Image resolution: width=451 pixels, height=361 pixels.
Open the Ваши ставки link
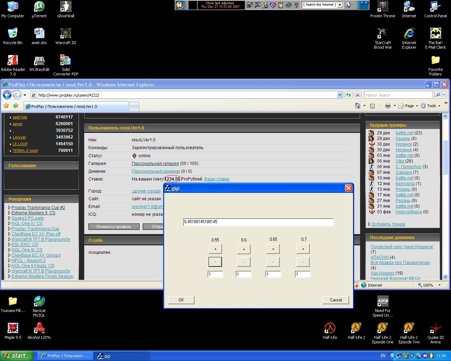coord(217,179)
